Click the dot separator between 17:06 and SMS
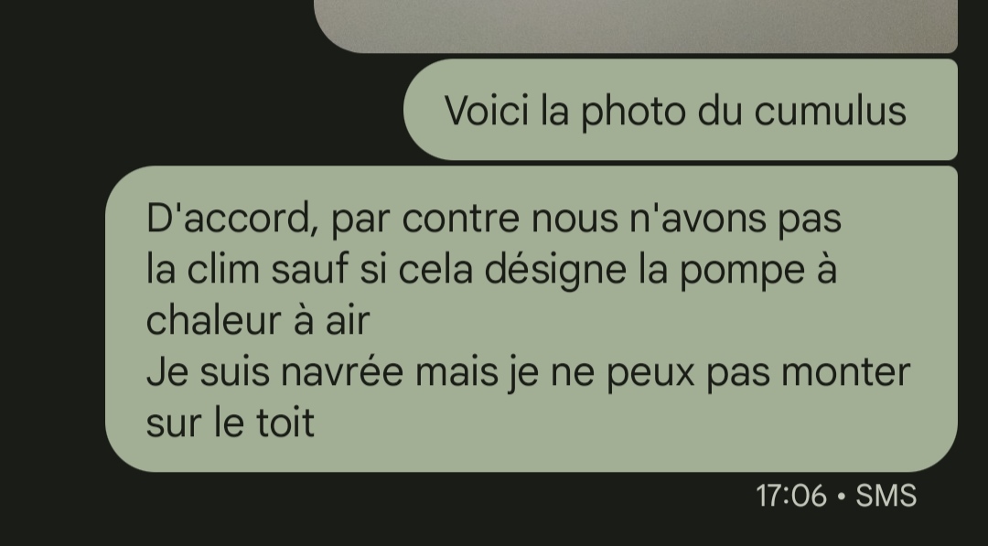Image resolution: width=988 pixels, height=546 pixels. point(842,497)
